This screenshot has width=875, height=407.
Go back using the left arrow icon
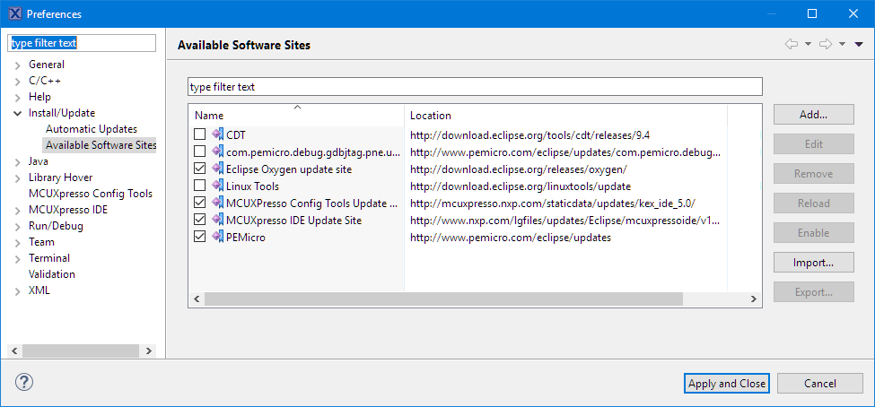pos(792,45)
